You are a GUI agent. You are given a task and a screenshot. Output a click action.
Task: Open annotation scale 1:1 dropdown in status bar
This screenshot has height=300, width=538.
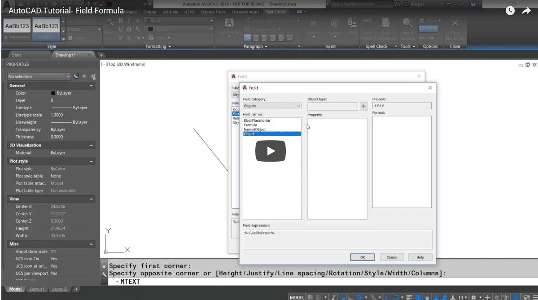463,297
